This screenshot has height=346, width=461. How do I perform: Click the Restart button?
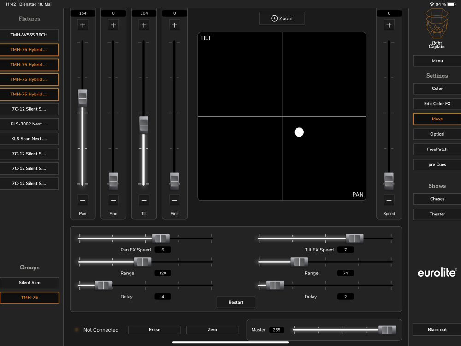(x=236, y=302)
